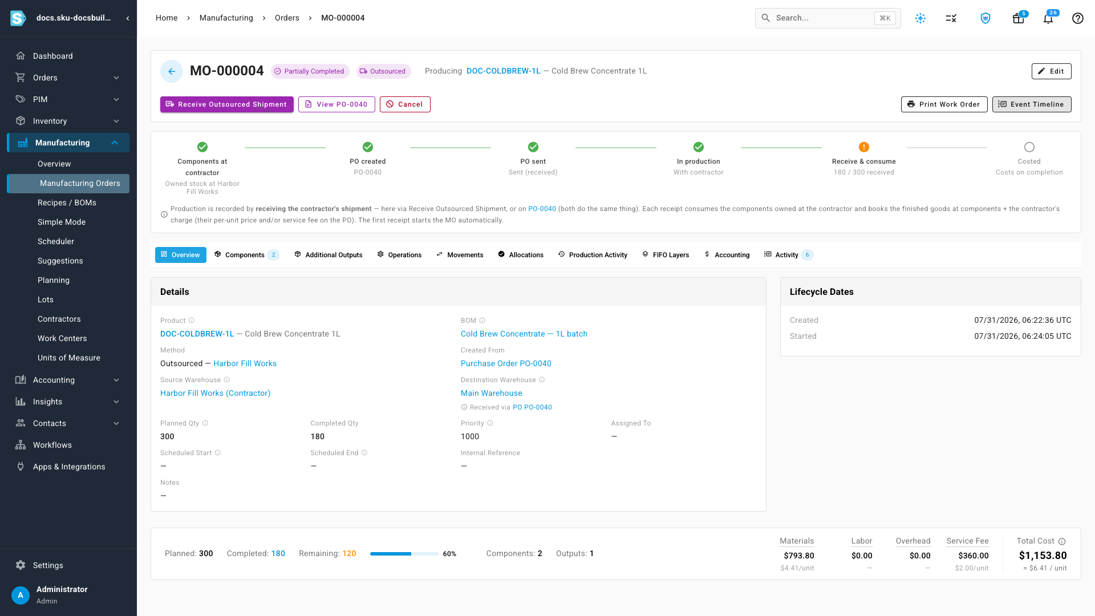
Task: Click the sparkle assistant icon in header
Action: click(920, 18)
